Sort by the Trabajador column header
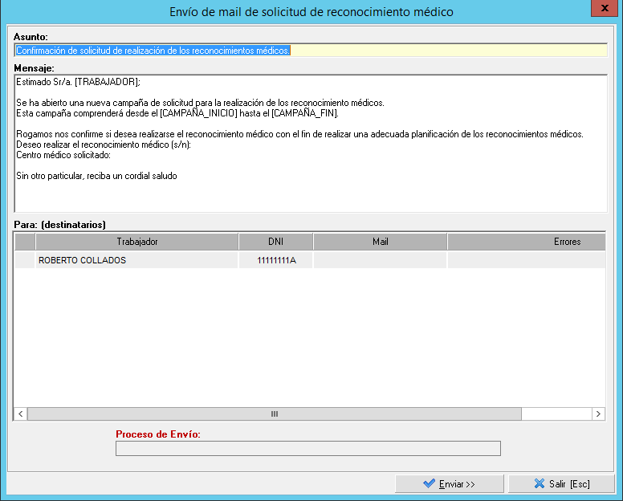The image size is (623, 501). (136, 242)
